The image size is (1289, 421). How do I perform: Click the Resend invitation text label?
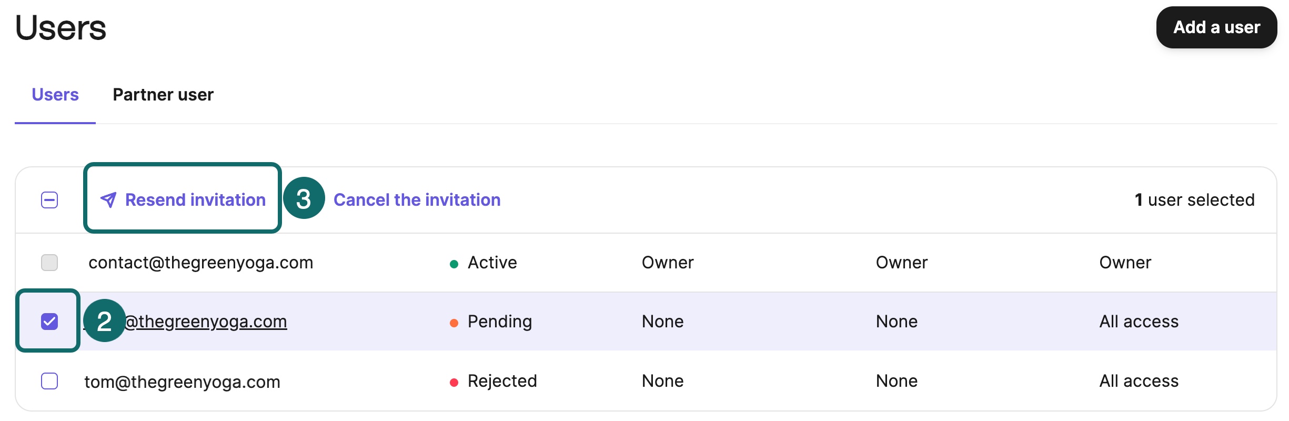pos(195,200)
